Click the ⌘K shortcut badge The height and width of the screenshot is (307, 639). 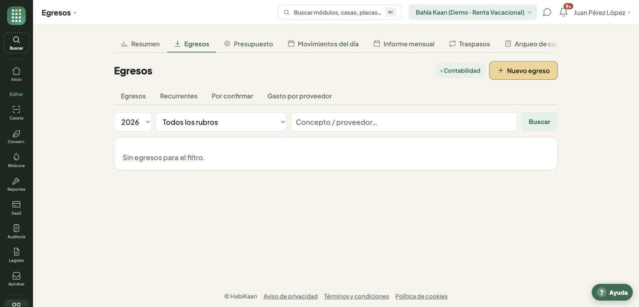pos(390,12)
